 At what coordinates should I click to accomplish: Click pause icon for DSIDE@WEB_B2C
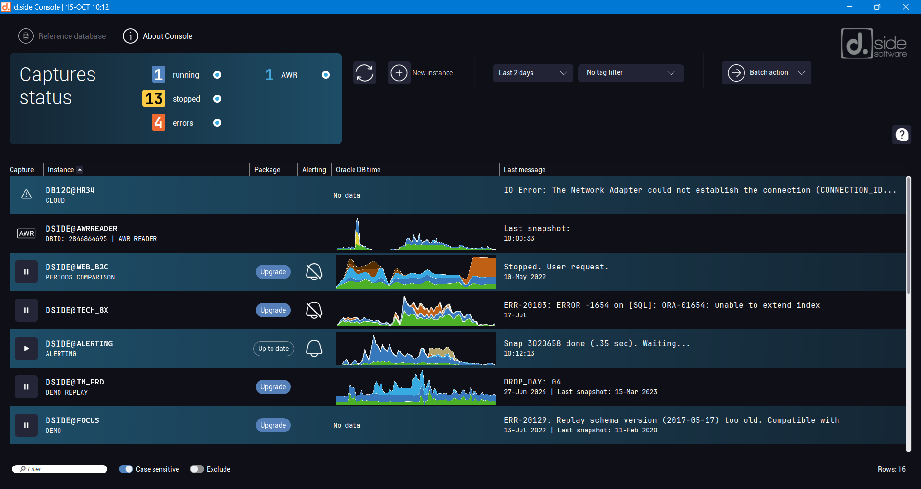coord(26,272)
